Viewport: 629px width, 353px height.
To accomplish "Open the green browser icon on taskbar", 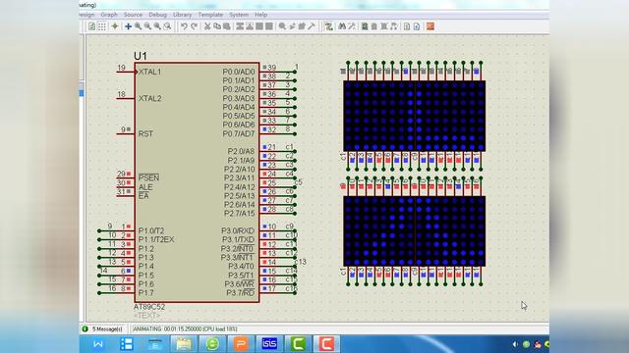I will click(212, 344).
